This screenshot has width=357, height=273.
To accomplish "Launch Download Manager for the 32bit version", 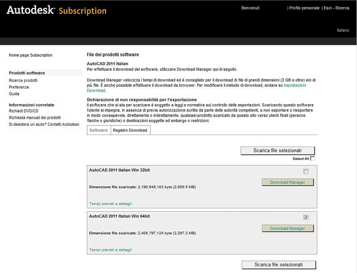I will point(287,182).
